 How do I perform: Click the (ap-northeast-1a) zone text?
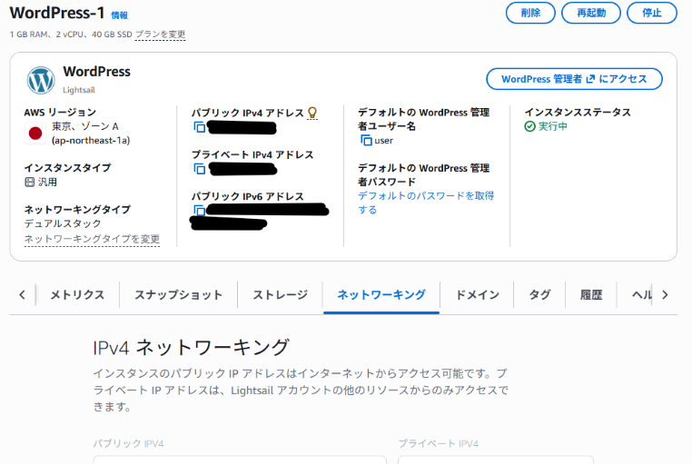tap(91, 141)
